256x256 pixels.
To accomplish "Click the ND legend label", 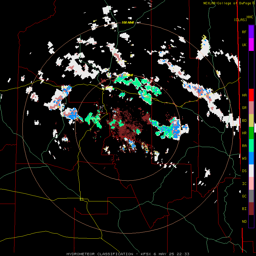I will [x=244, y=222].
